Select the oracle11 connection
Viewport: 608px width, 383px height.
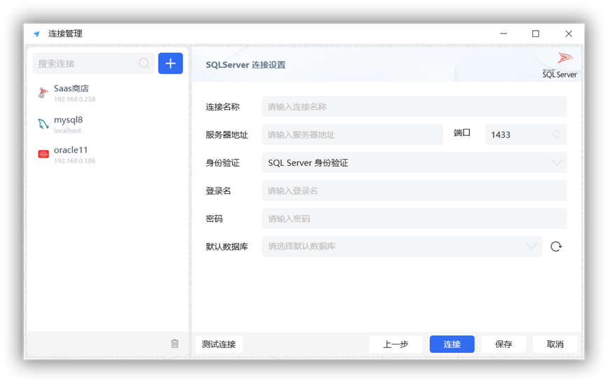(x=107, y=155)
